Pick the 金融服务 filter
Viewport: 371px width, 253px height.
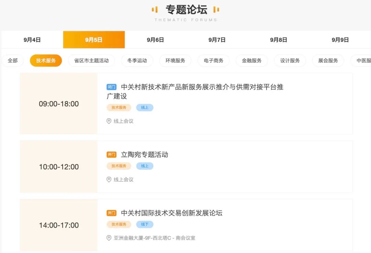(x=252, y=60)
